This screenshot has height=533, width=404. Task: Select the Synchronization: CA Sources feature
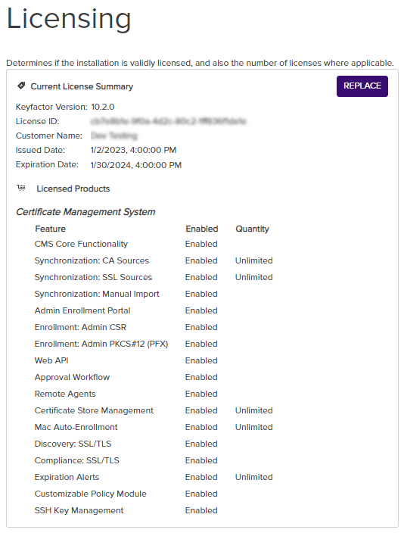point(92,260)
